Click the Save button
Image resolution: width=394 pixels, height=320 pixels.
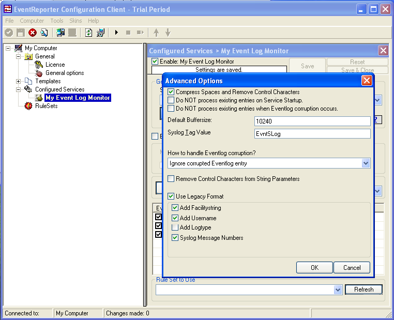(307, 66)
